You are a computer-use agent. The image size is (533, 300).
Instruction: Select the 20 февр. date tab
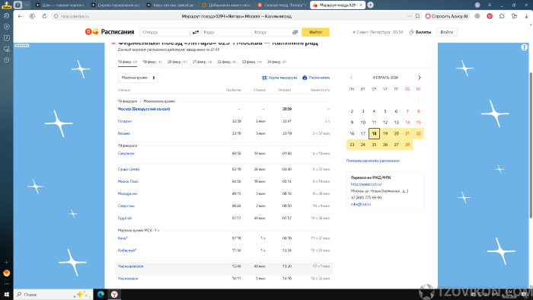coord(177,62)
